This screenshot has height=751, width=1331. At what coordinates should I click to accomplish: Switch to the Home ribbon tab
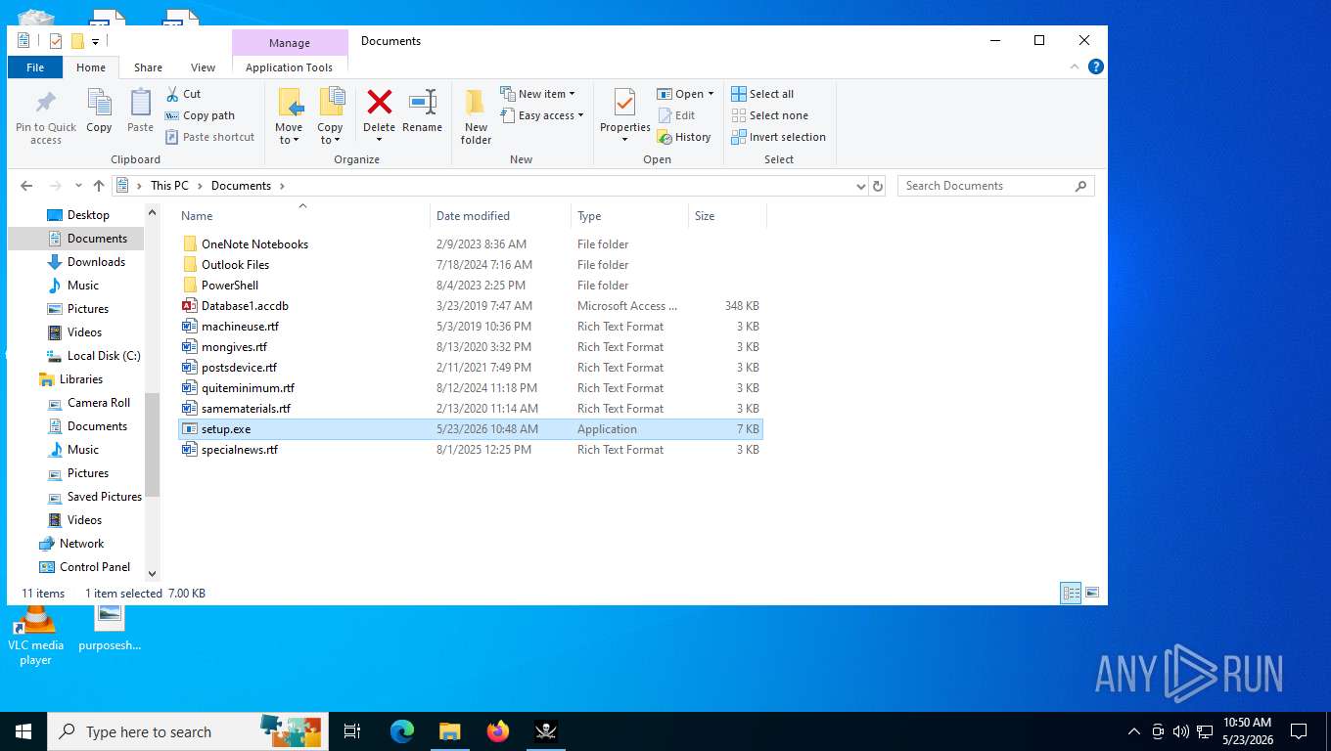pyautogui.click(x=91, y=67)
